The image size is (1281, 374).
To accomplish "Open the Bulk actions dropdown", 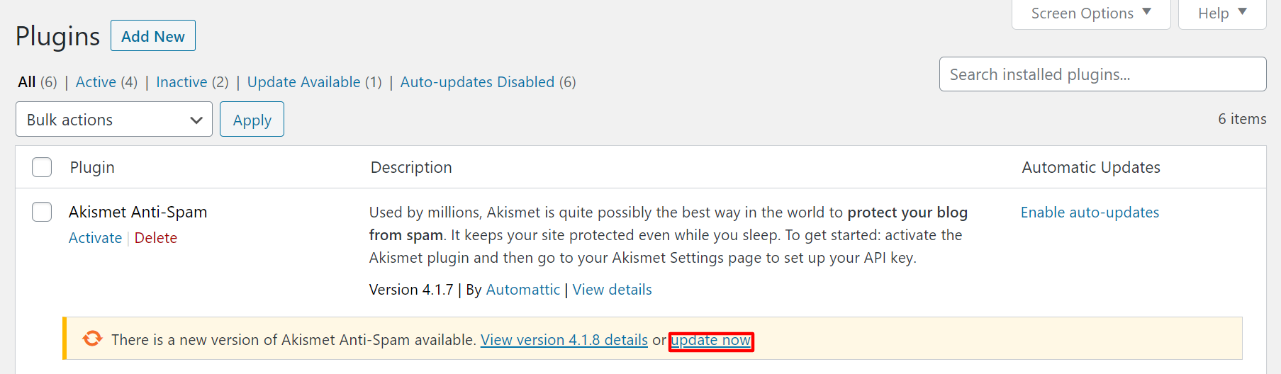I will (x=114, y=120).
